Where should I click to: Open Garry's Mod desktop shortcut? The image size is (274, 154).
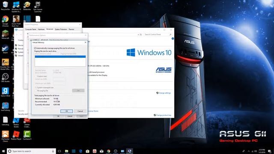[x=5, y=92]
